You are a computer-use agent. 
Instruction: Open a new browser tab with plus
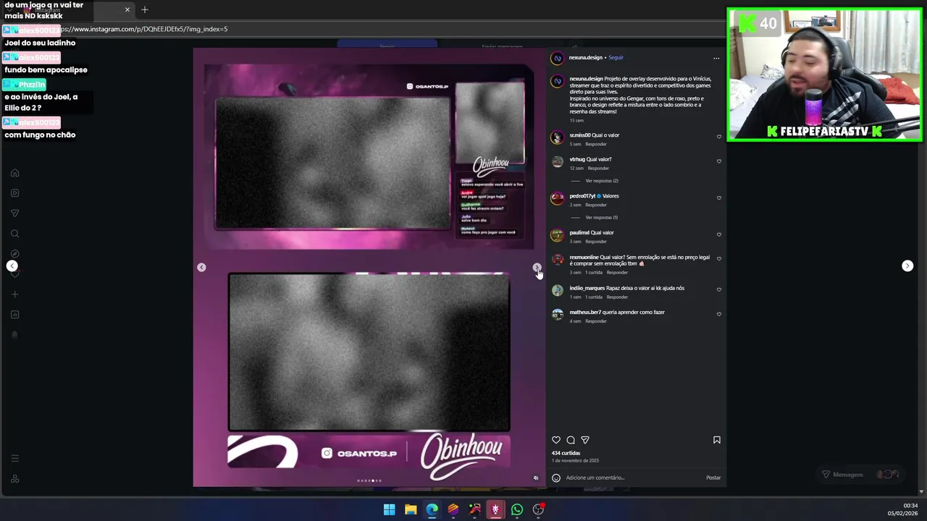coord(145,9)
